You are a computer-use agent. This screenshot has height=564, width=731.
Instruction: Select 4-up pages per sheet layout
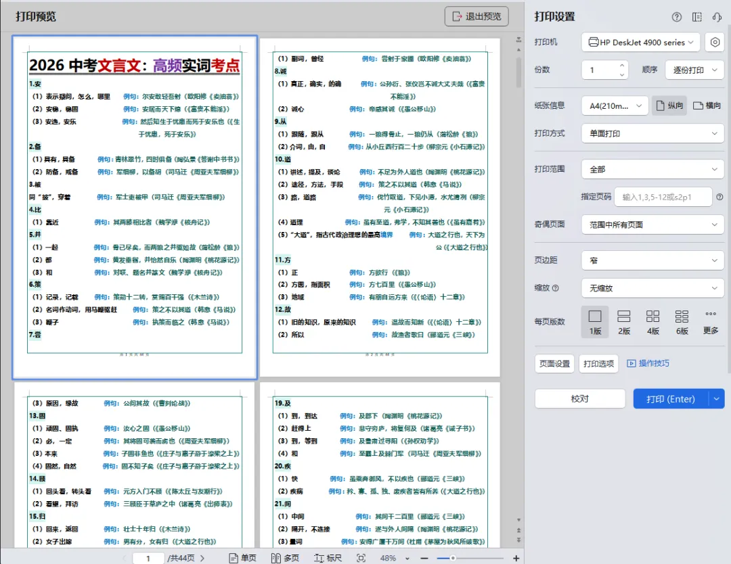pos(652,322)
